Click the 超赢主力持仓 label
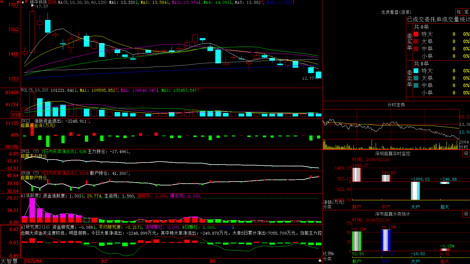 pyautogui.click(x=33, y=156)
